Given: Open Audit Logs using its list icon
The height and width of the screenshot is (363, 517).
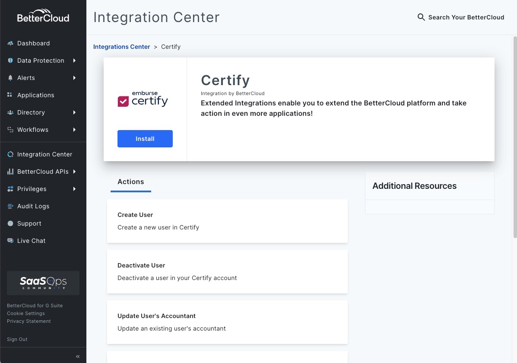Looking at the screenshot, I should tap(10, 206).
